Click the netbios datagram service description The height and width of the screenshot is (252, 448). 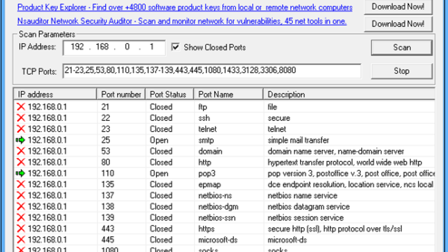pyautogui.click(x=309, y=207)
